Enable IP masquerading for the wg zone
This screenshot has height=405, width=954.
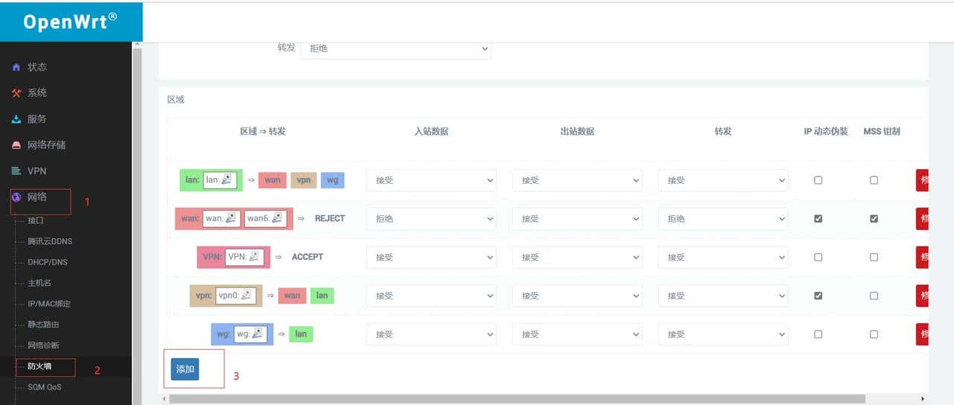(818, 334)
